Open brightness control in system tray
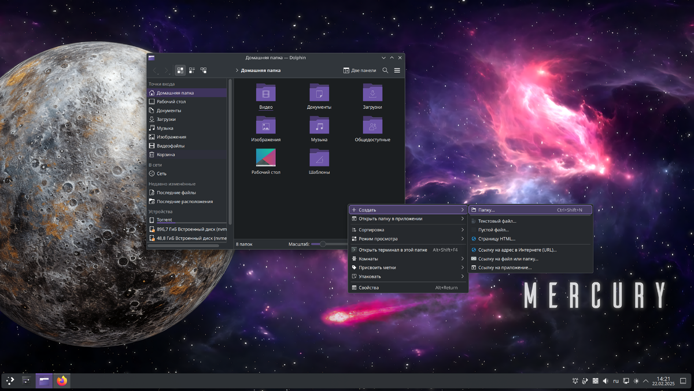 coord(636,381)
